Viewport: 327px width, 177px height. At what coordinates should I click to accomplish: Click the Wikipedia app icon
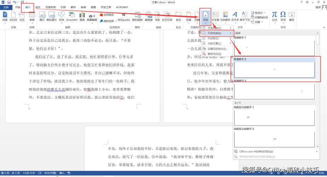point(124,17)
